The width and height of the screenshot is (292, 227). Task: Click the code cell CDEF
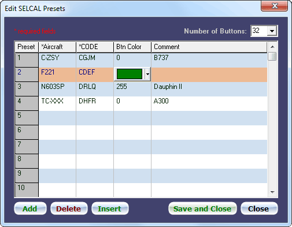95,75
